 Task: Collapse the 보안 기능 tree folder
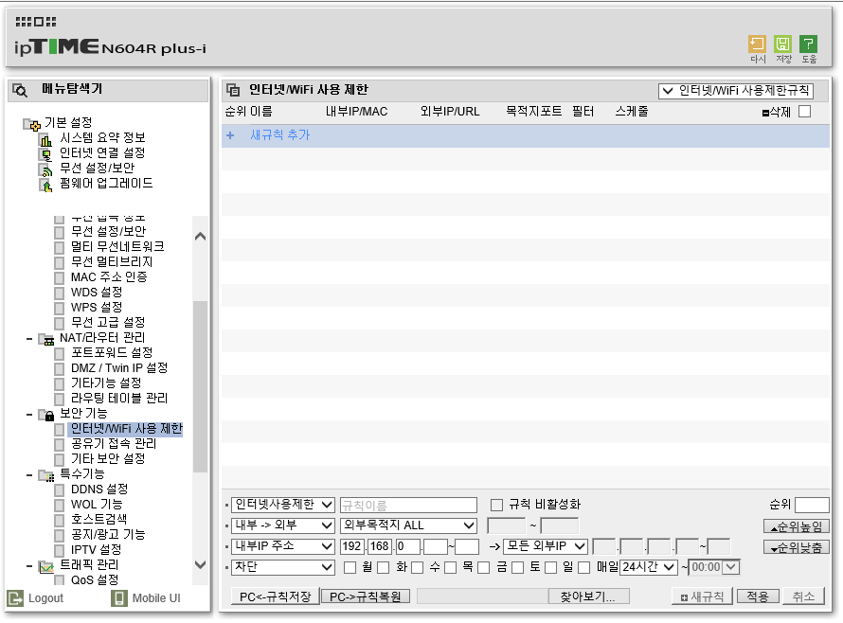(x=29, y=415)
